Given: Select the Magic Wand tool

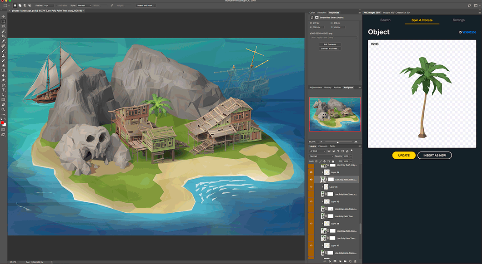Looking at the screenshot, I should [x=3, y=31].
